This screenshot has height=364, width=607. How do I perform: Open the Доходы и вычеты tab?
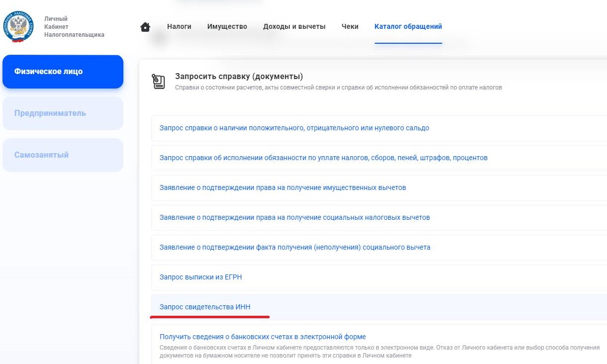click(x=294, y=26)
